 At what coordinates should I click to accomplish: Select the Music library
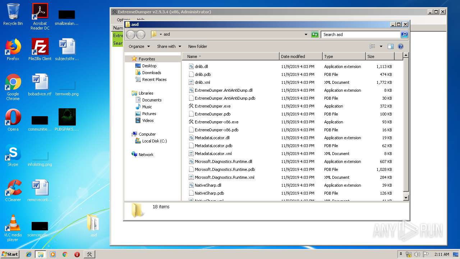pyautogui.click(x=147, y=107)
